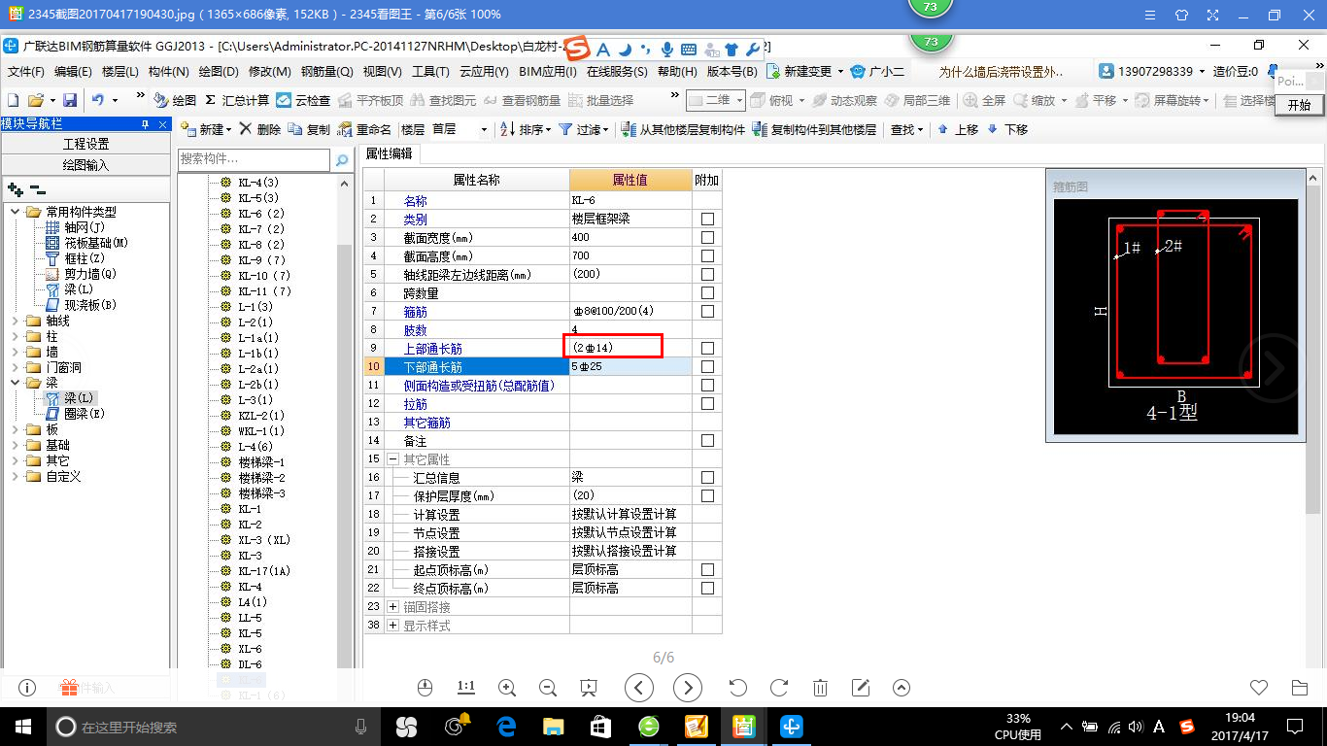Viewport: 1327px width, 746px height.
Task: Rotate the image clockwise
Action: click(779, 688)
